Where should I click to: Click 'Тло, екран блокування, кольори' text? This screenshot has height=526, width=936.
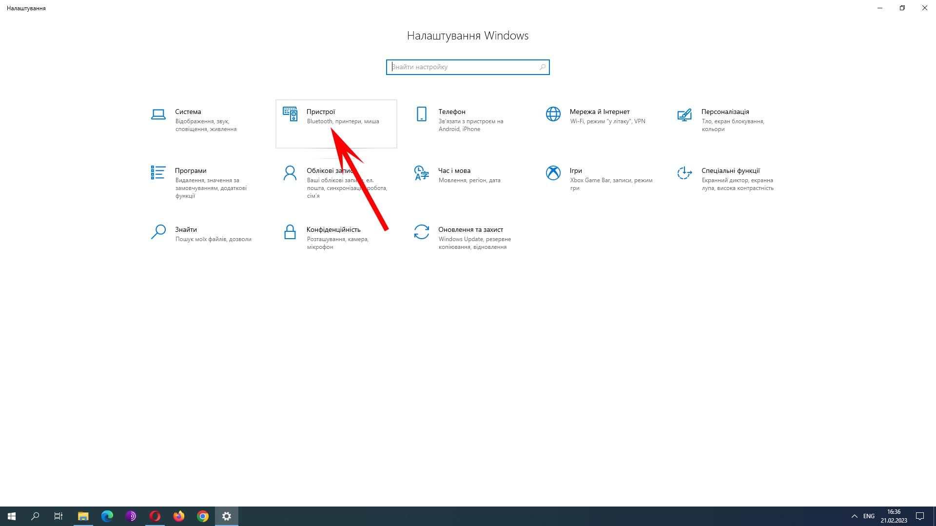tap(733, 125)
